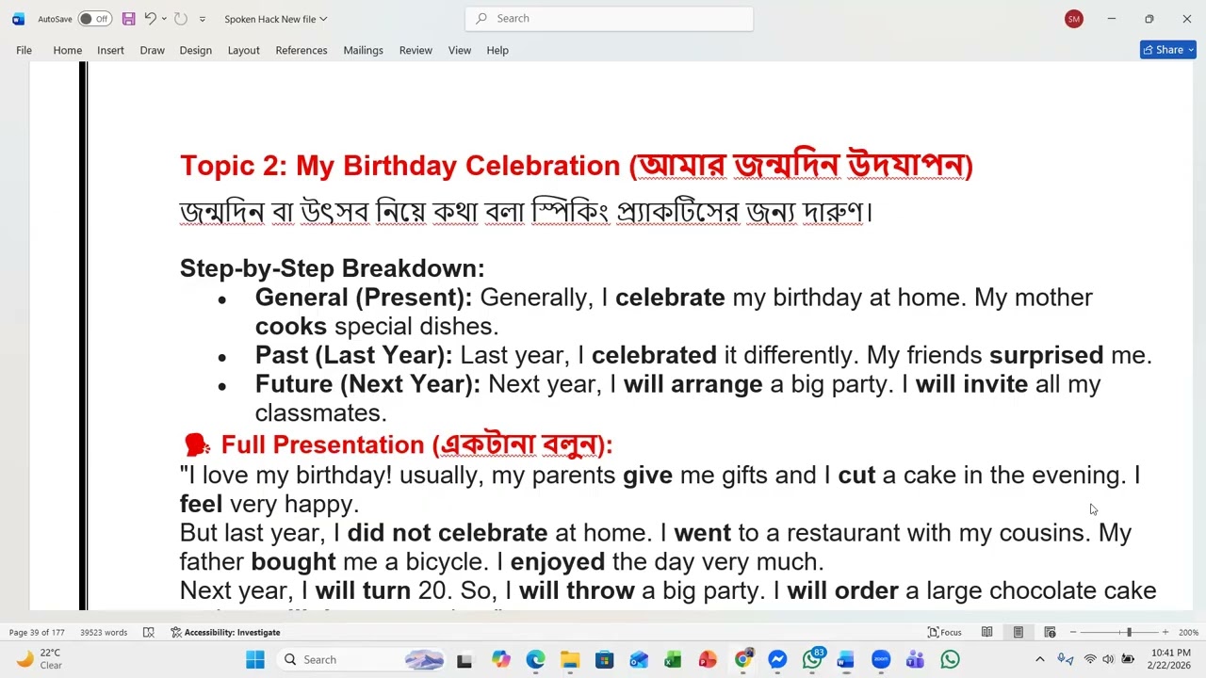Click the 'Step-by-Step Breakdown:' heading
The height and width of the screenshot is (678, 1206).
coord(333,268)
